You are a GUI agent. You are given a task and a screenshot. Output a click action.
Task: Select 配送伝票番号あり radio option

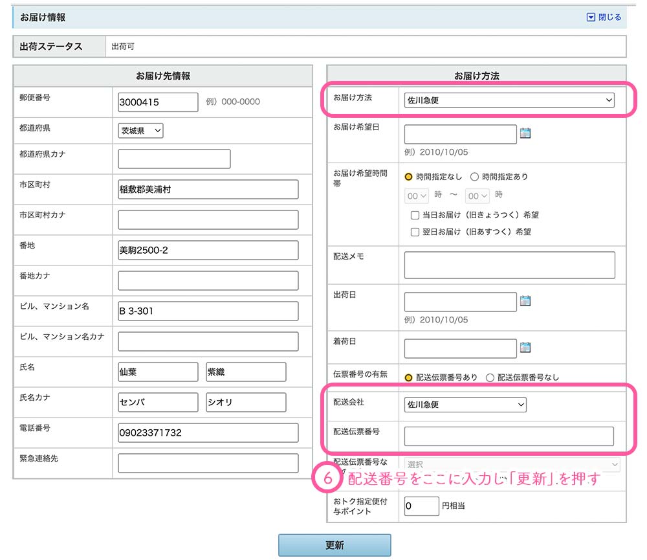[x=409, y=377]
